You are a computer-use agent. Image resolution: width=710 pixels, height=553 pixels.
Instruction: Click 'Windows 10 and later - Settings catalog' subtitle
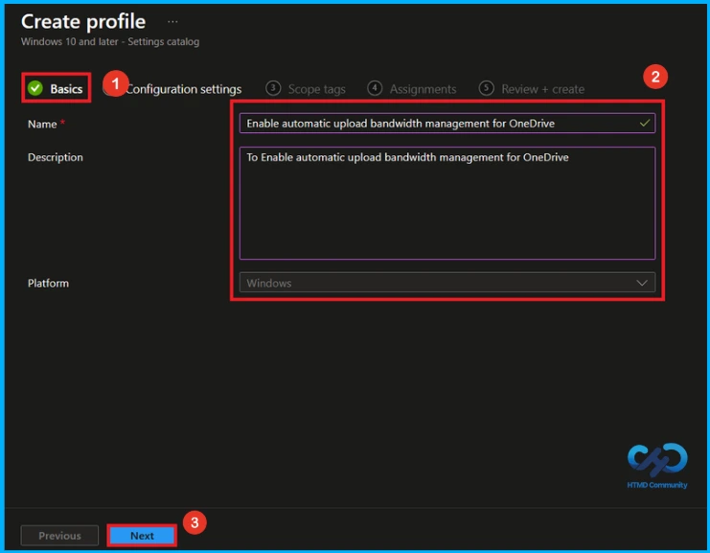coord(110,41)
